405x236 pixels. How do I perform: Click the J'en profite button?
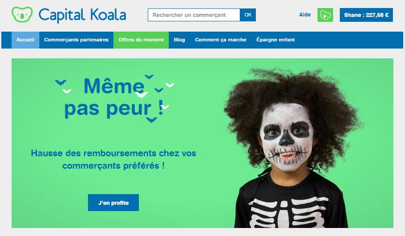(x=113, y=203)
